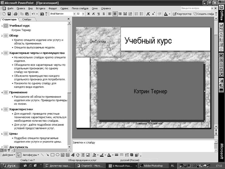
Task: Select the Arrow drawing tool
Action: click(47, 155)
